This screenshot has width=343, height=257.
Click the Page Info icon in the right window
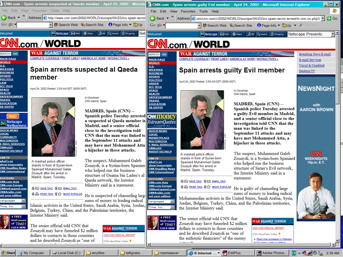point(259,25)
